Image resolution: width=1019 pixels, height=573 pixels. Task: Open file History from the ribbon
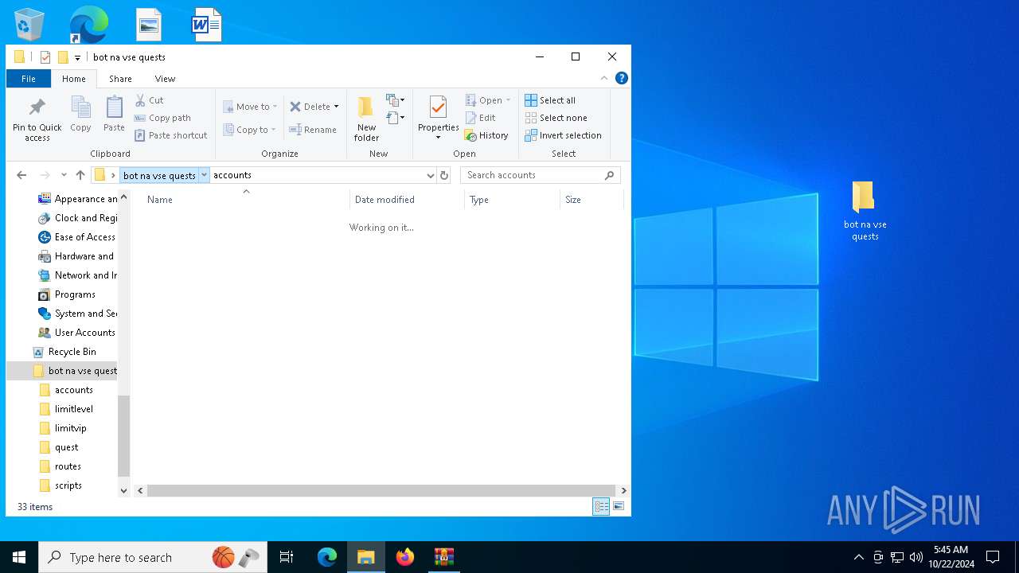click(x=486, y=135)
